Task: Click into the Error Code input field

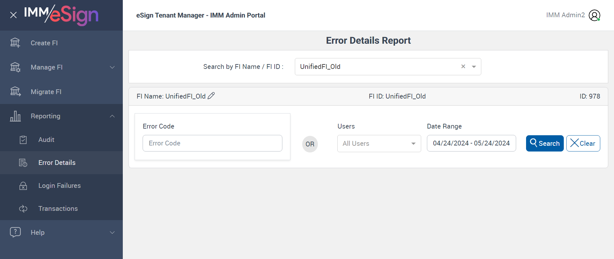Action: 212,143
